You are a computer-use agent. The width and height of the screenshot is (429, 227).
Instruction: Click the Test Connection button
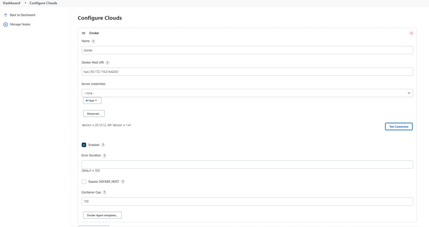tap(398, 126)
